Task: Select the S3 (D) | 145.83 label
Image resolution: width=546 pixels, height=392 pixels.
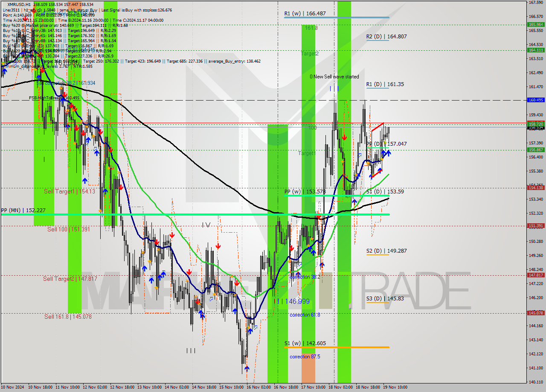Action: pos(385,299)
